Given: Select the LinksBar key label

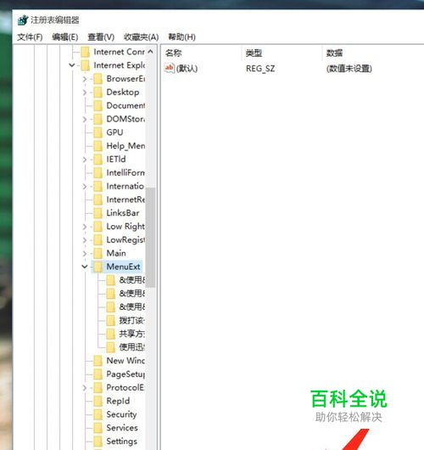Looking at the screenshot, I should pos(123,213).
